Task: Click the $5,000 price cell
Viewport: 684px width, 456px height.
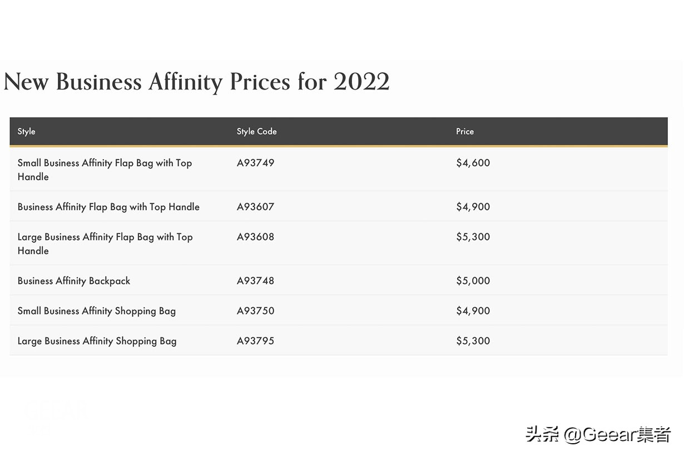Action: (x=473, y=281)
